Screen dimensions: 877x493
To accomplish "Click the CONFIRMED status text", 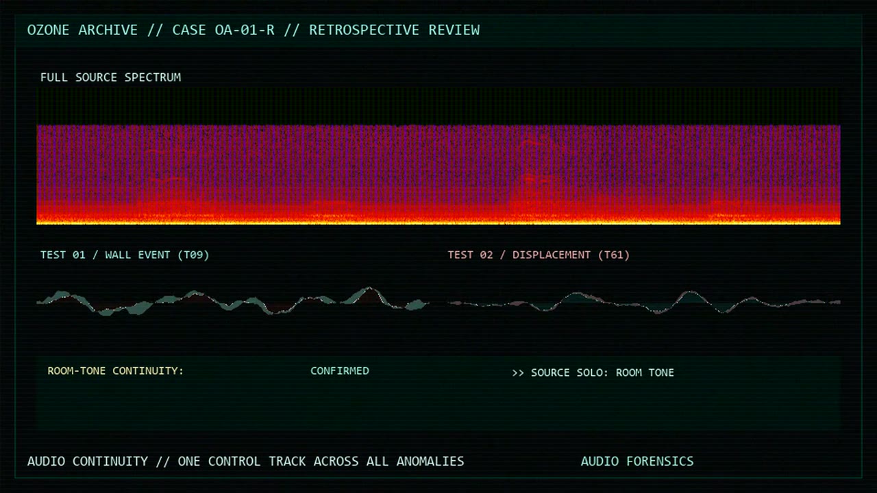I will (x=340, y=371).
